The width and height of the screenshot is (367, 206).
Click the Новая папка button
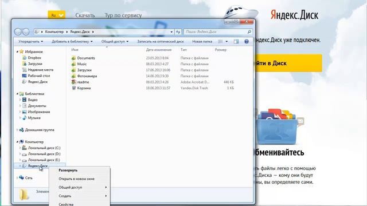tap(202, 42)
